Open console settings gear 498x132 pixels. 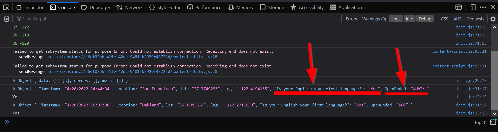[x=493, y=19]
